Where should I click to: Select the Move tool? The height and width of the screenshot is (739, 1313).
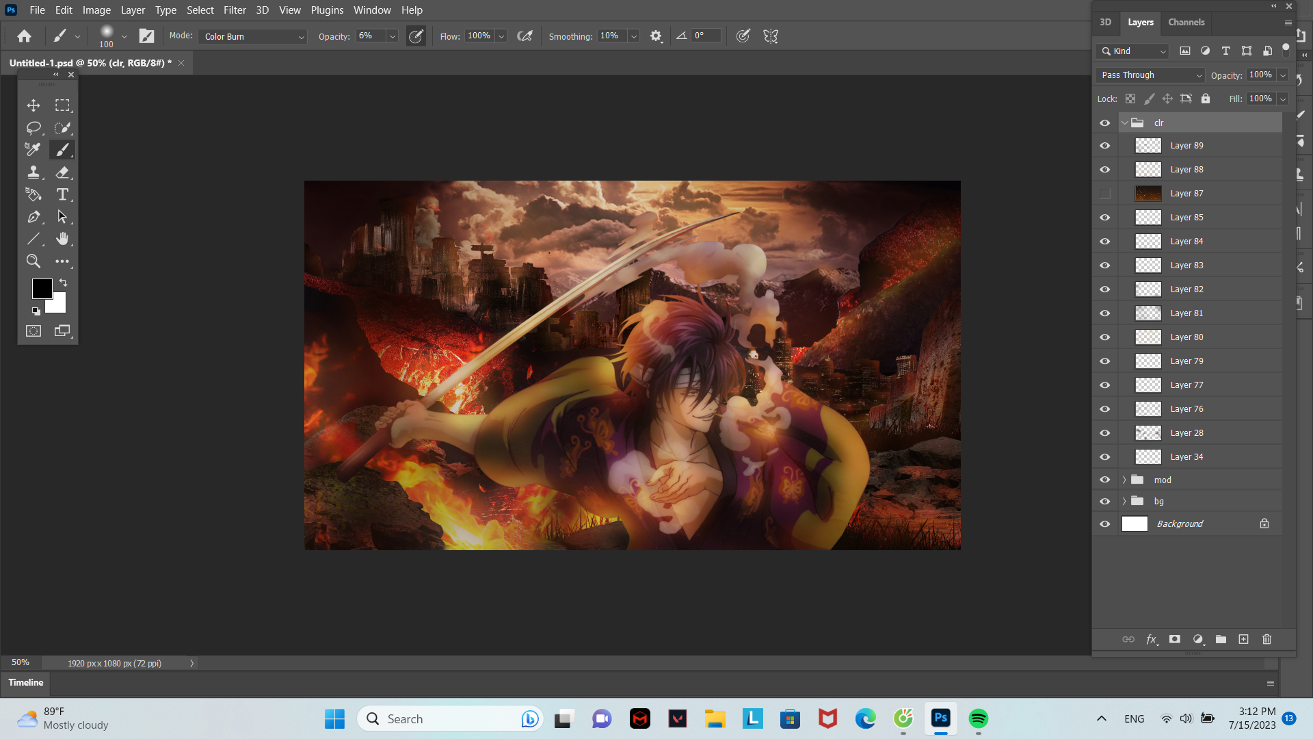point(33,105)
